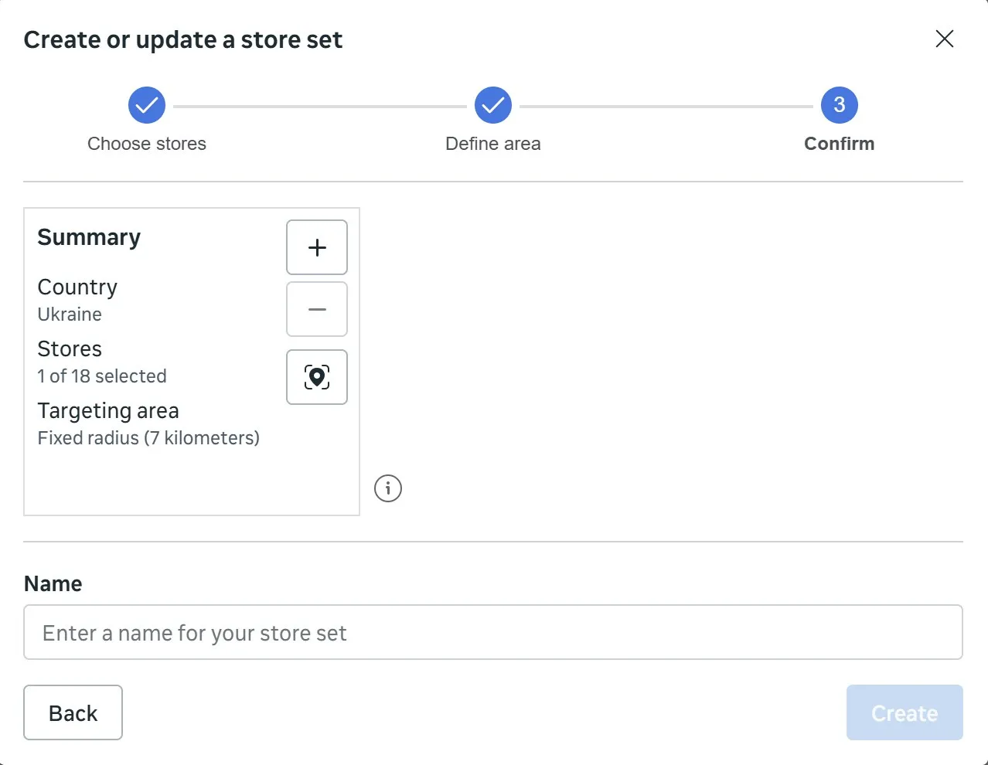Select the Confirm step label

(839, 144)
